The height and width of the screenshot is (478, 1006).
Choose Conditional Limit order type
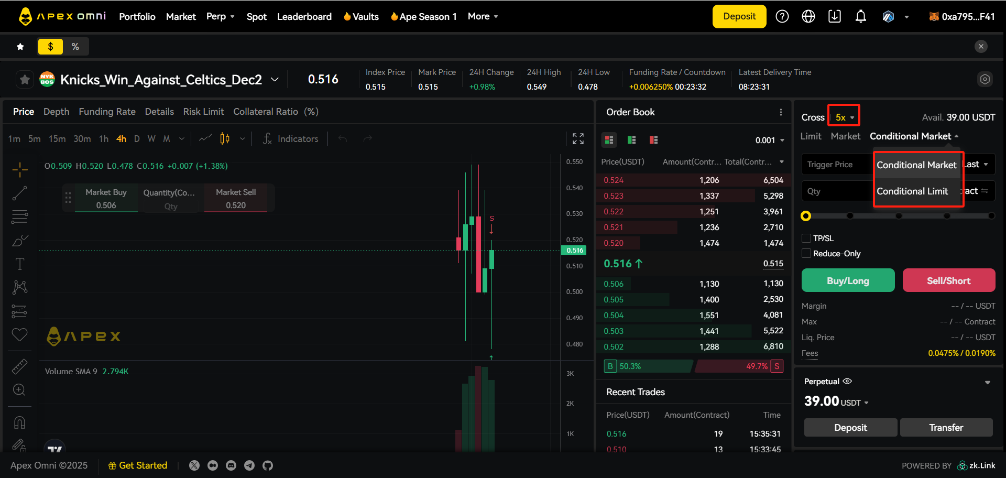point(912,191)
